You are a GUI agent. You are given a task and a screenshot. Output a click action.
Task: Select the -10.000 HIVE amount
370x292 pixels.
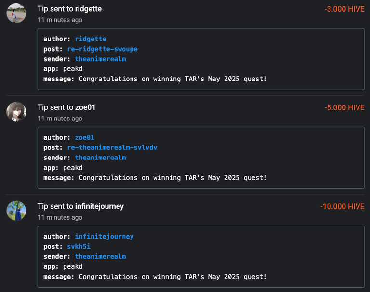pyautogui.click(x=343, y=207)
